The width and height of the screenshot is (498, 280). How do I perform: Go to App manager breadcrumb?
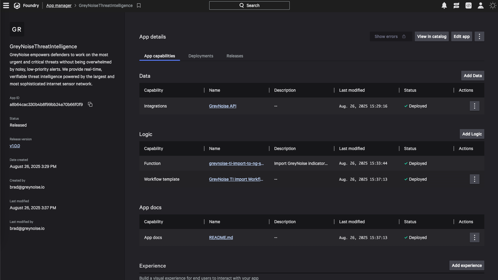pos(59,5)
